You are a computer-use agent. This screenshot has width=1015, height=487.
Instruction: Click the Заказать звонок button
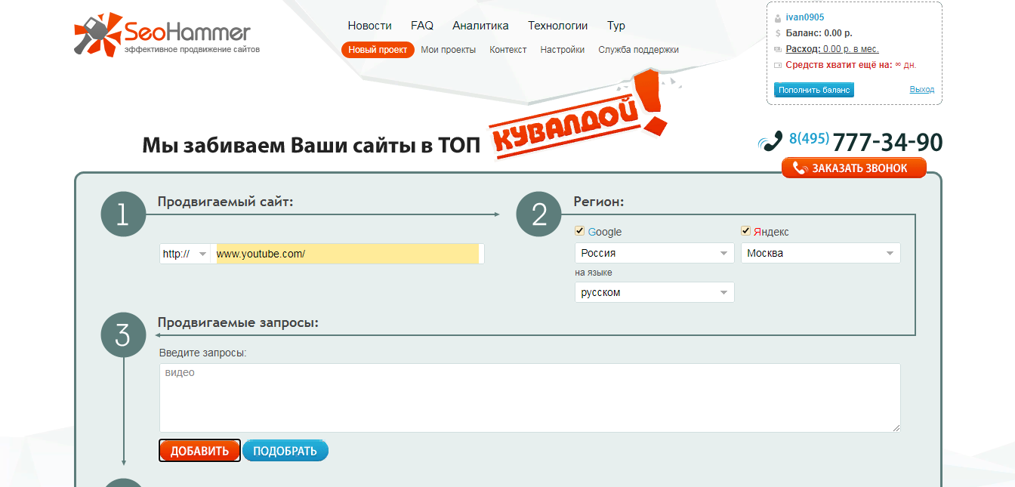coord(854,168)
